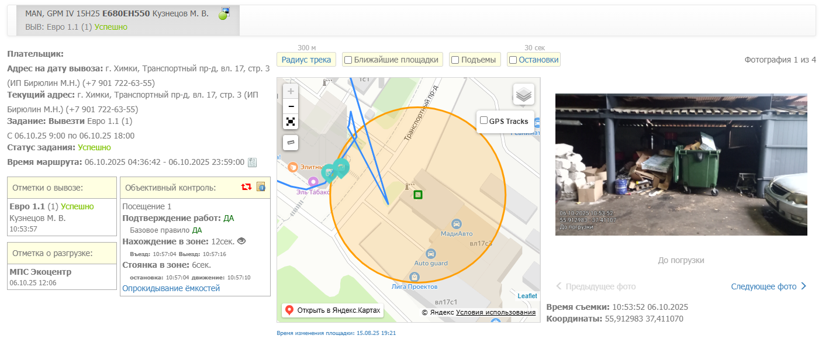This screenshot has height=342, width=822.
Task: Click the red recalculate arrows icon
Action: click(246, 187)
